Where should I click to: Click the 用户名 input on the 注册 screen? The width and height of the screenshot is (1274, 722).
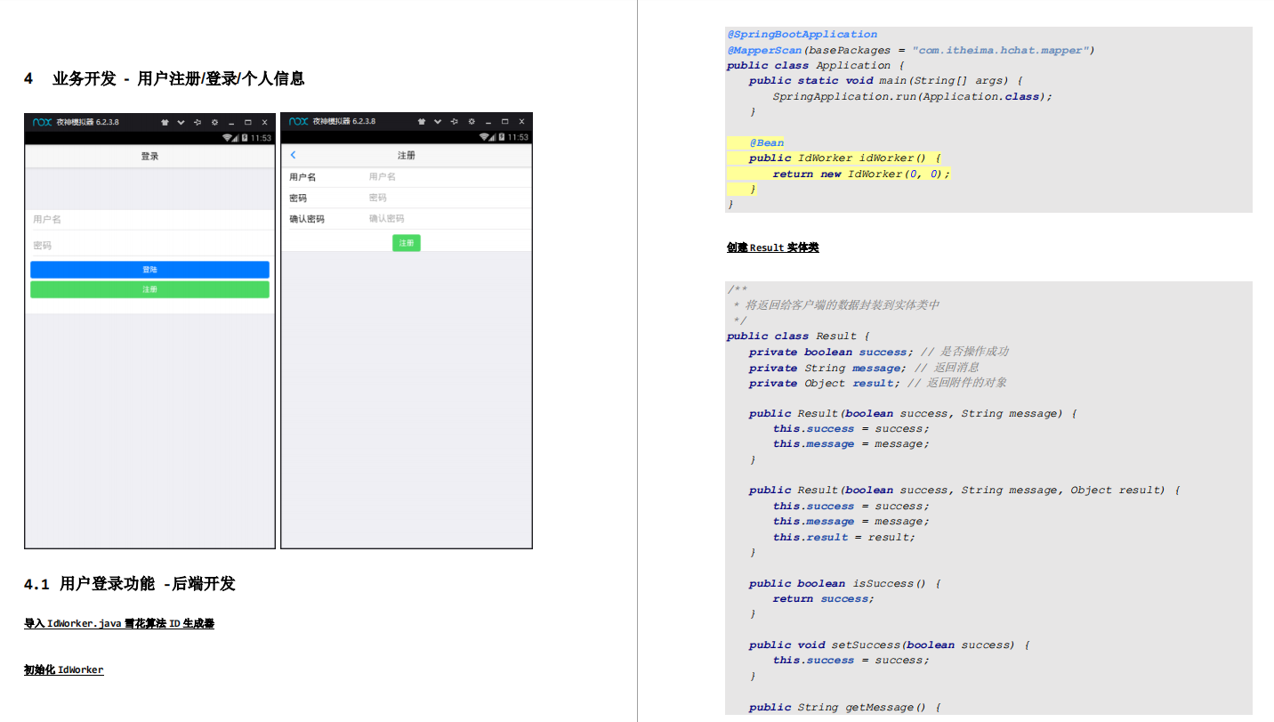point(448,176)
